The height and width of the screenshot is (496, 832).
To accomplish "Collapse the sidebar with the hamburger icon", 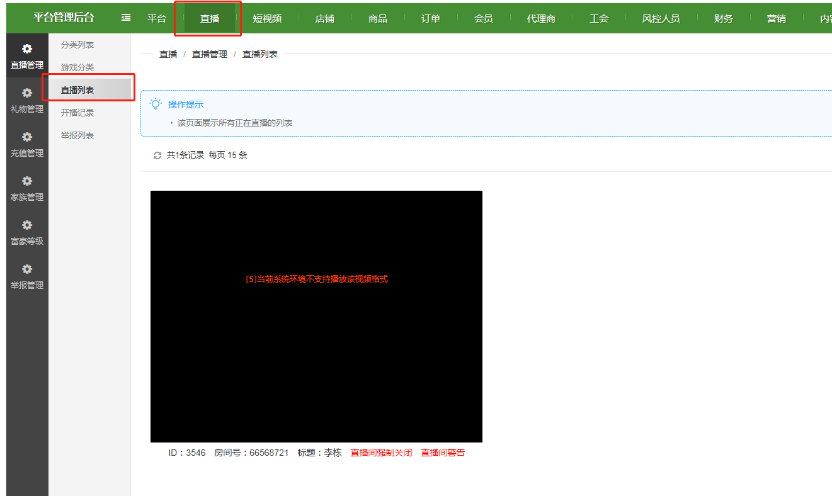I will (125, 18).
